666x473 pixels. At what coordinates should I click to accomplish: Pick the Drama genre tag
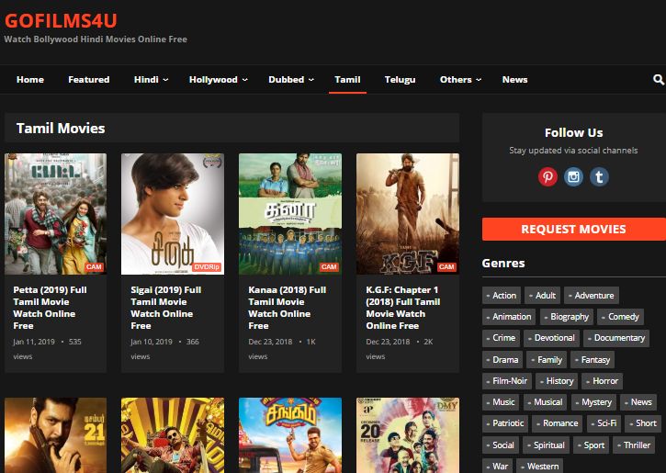tap(502, 360)
